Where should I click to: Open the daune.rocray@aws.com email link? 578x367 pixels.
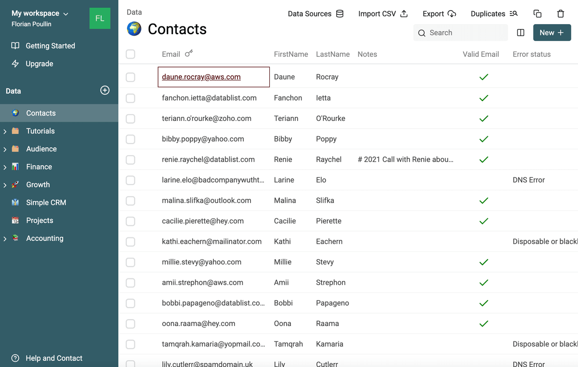(x=201, y=77)
